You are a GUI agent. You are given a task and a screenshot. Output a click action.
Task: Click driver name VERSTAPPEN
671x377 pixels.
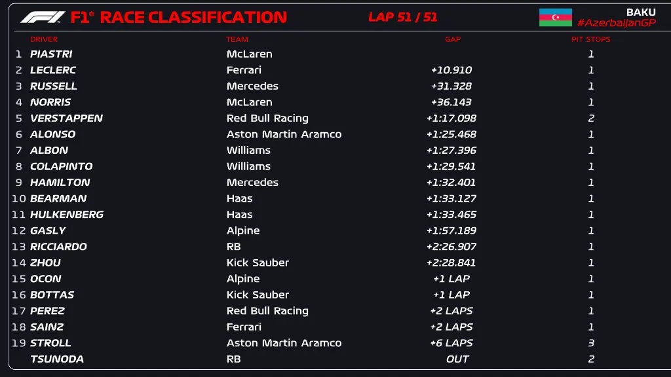[x=66, y=118]
